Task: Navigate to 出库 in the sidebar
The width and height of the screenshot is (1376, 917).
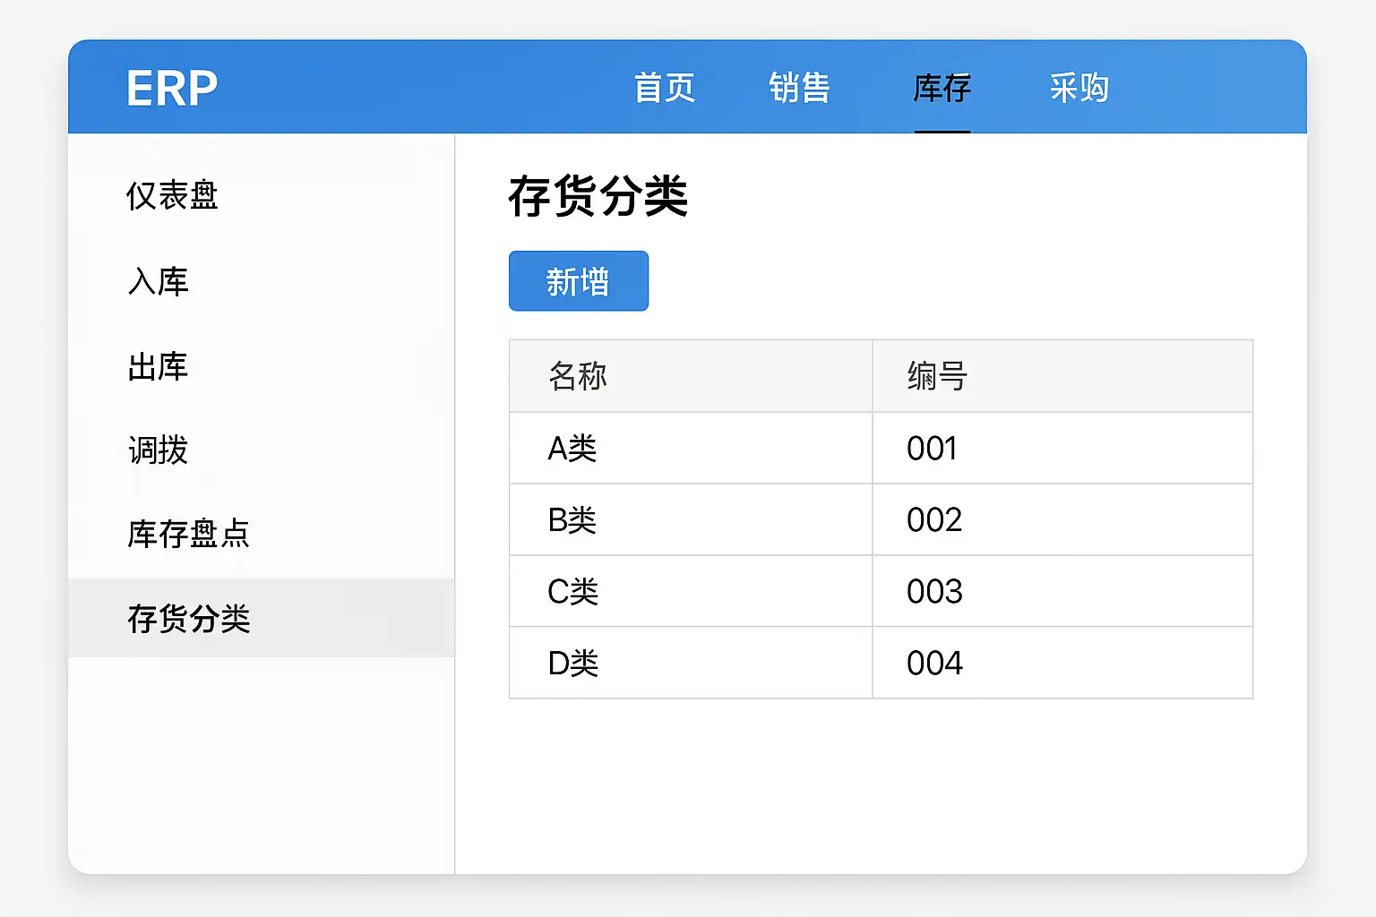Action: click(159, 367)
